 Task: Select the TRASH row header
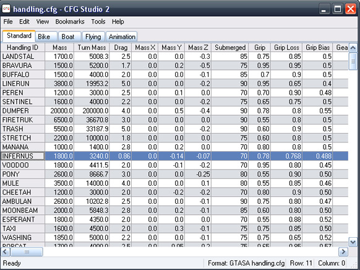(x=22, y=129)
